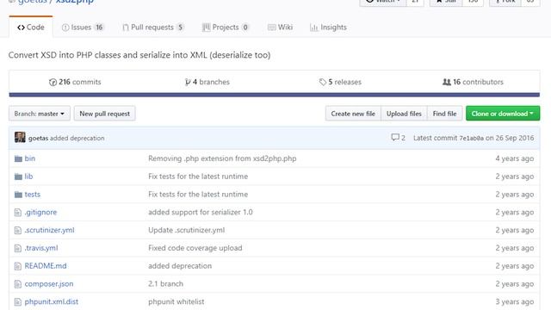The width and height of the screenshot is (551, 310).
Task: Click Create new file
Action: pos(353,114)
